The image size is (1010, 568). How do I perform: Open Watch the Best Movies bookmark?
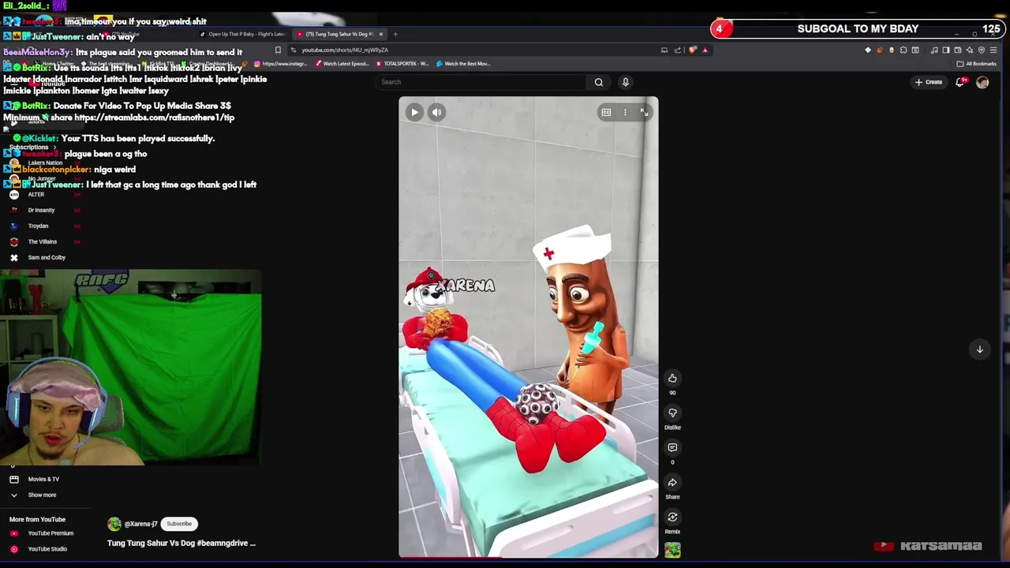point(463,64)
